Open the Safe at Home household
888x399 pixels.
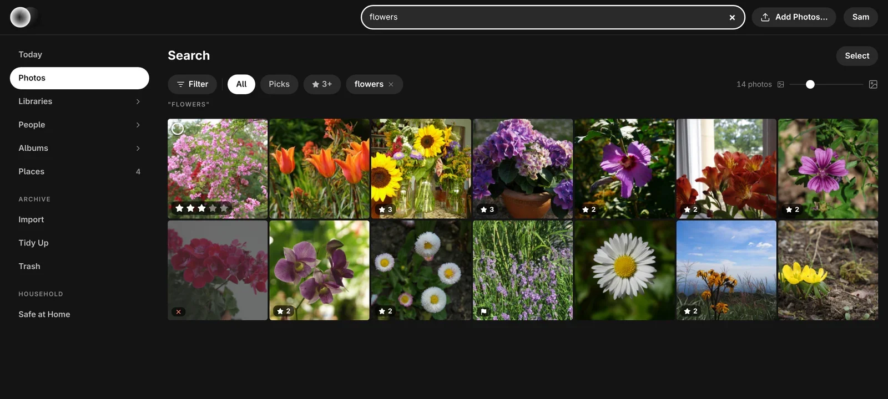(x=79, y=314)
